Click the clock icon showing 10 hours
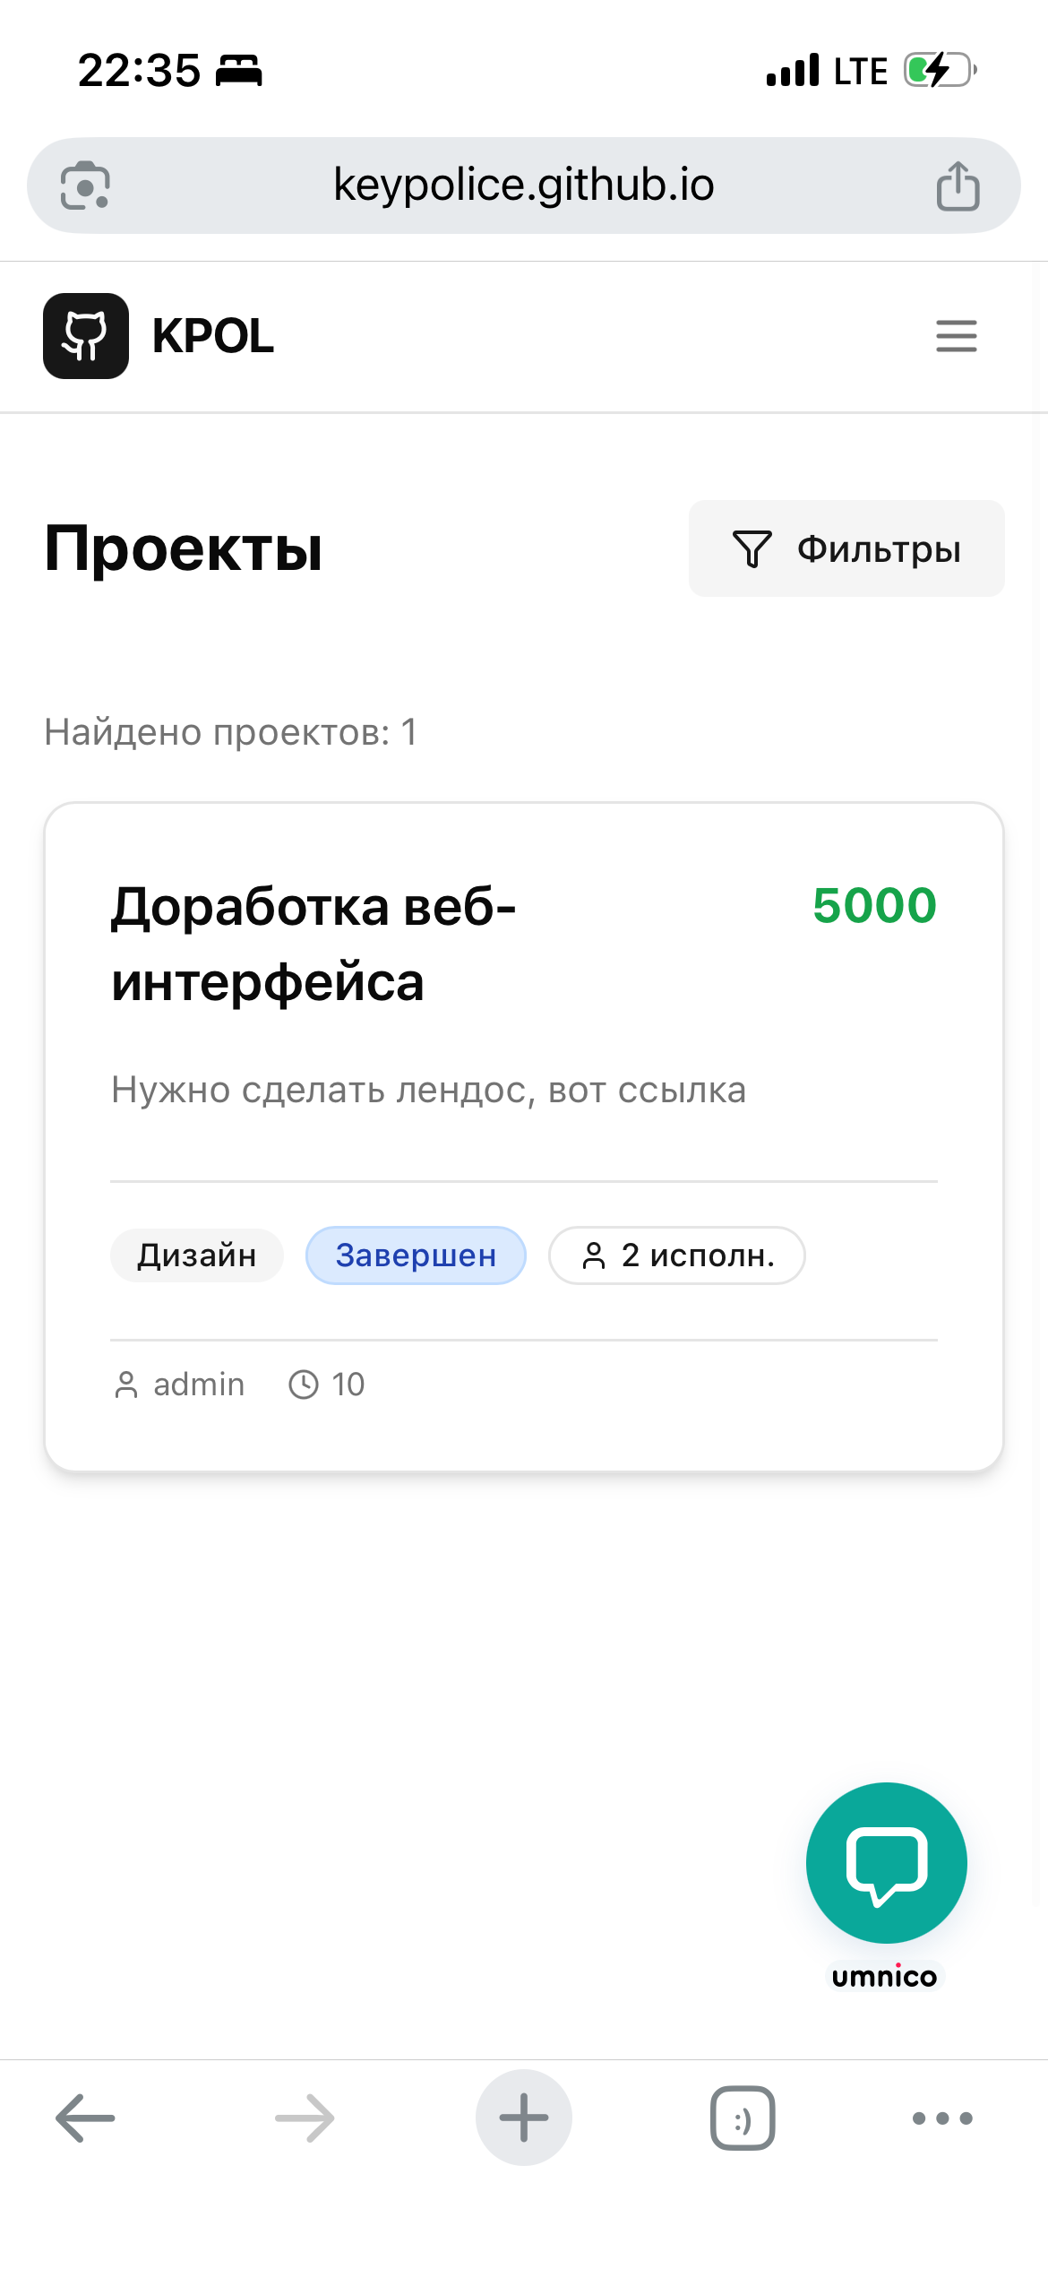1048x2269 pixels. point(305,1384)
